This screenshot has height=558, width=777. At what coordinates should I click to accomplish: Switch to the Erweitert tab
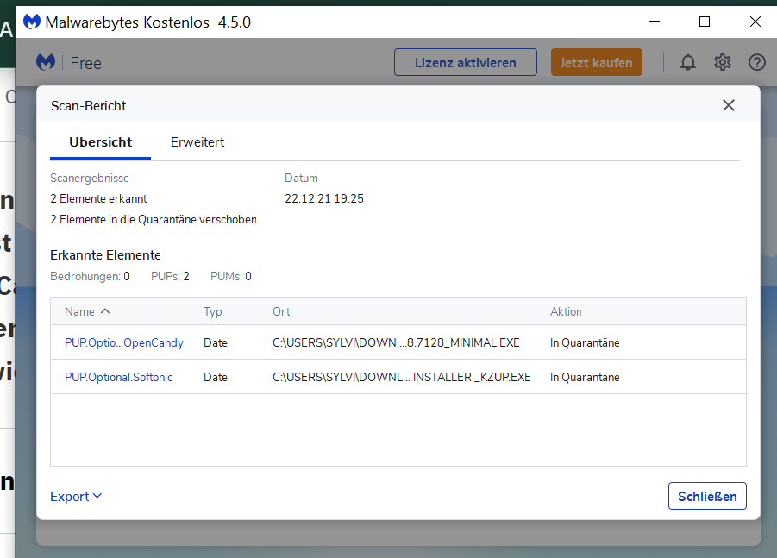197,142
